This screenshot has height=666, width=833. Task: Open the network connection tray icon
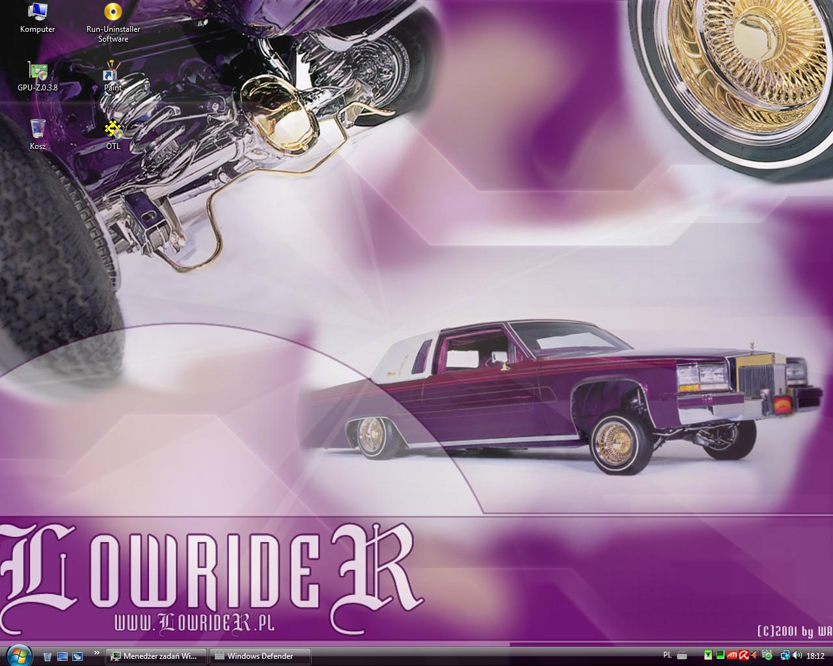click(x=785, y=656)
